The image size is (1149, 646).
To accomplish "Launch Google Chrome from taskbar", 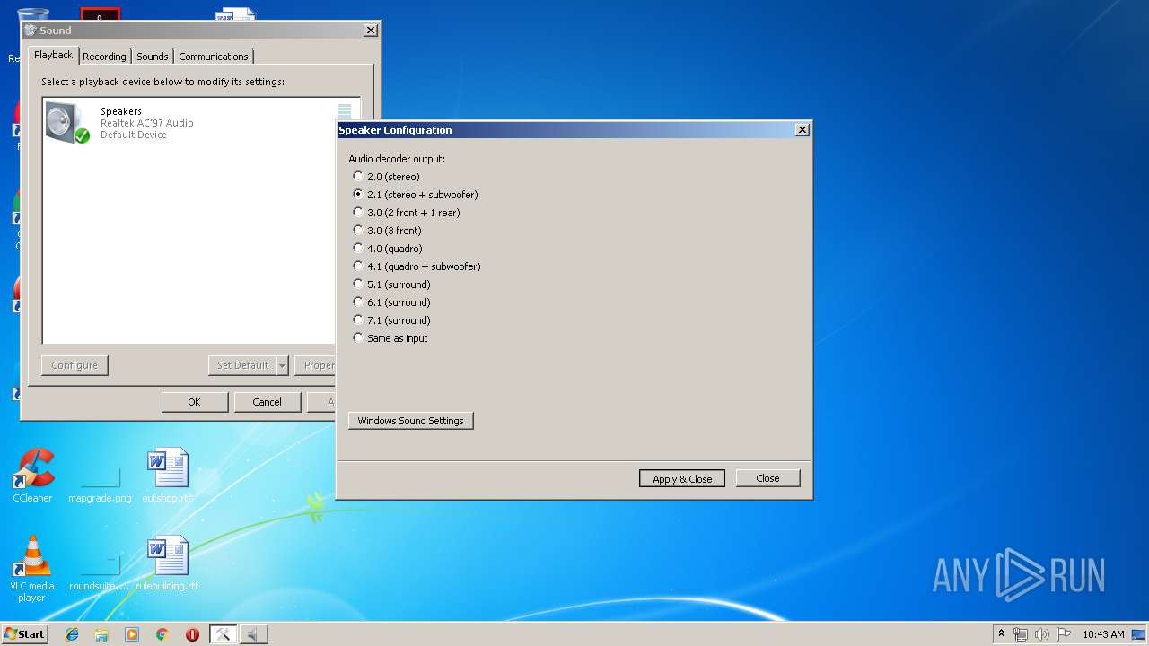I will pos(162,634).
